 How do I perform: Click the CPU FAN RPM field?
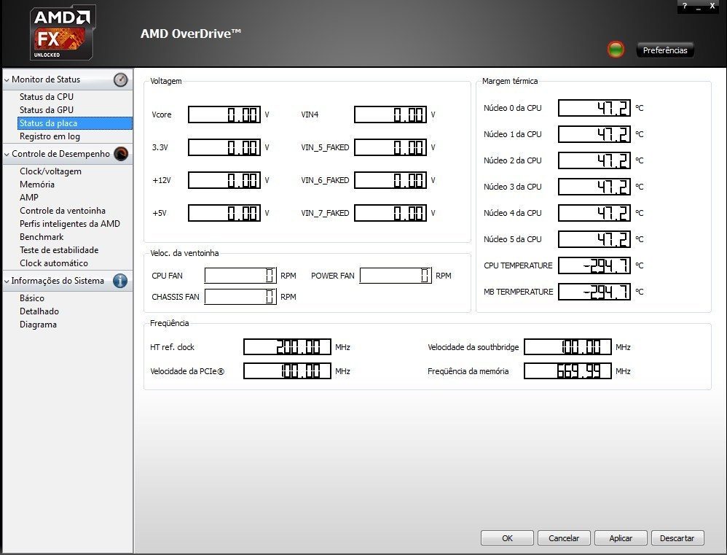(240, 276)
